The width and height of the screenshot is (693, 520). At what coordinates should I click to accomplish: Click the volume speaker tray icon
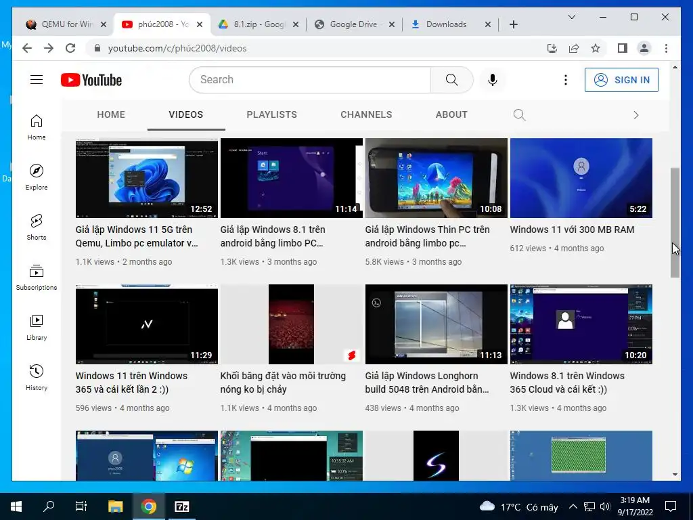coord(605,506)
